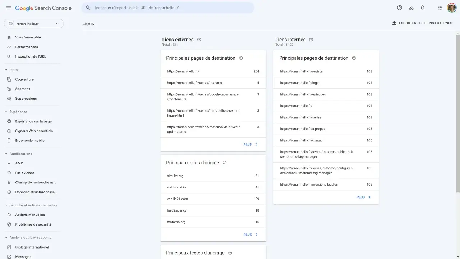Open the ronan-hello.fr property dropdown
Image resolution: width=460 pixels, height=259 pixels.
point(34,24)
